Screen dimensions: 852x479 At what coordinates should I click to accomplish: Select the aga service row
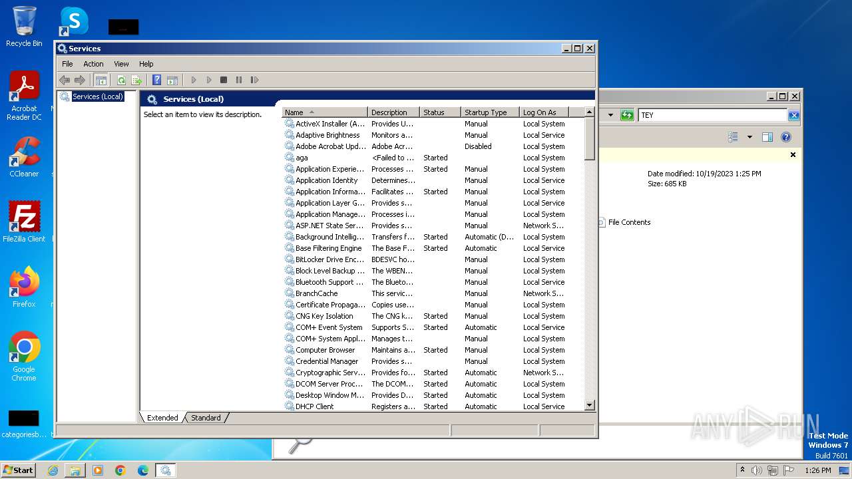[433, 158]
